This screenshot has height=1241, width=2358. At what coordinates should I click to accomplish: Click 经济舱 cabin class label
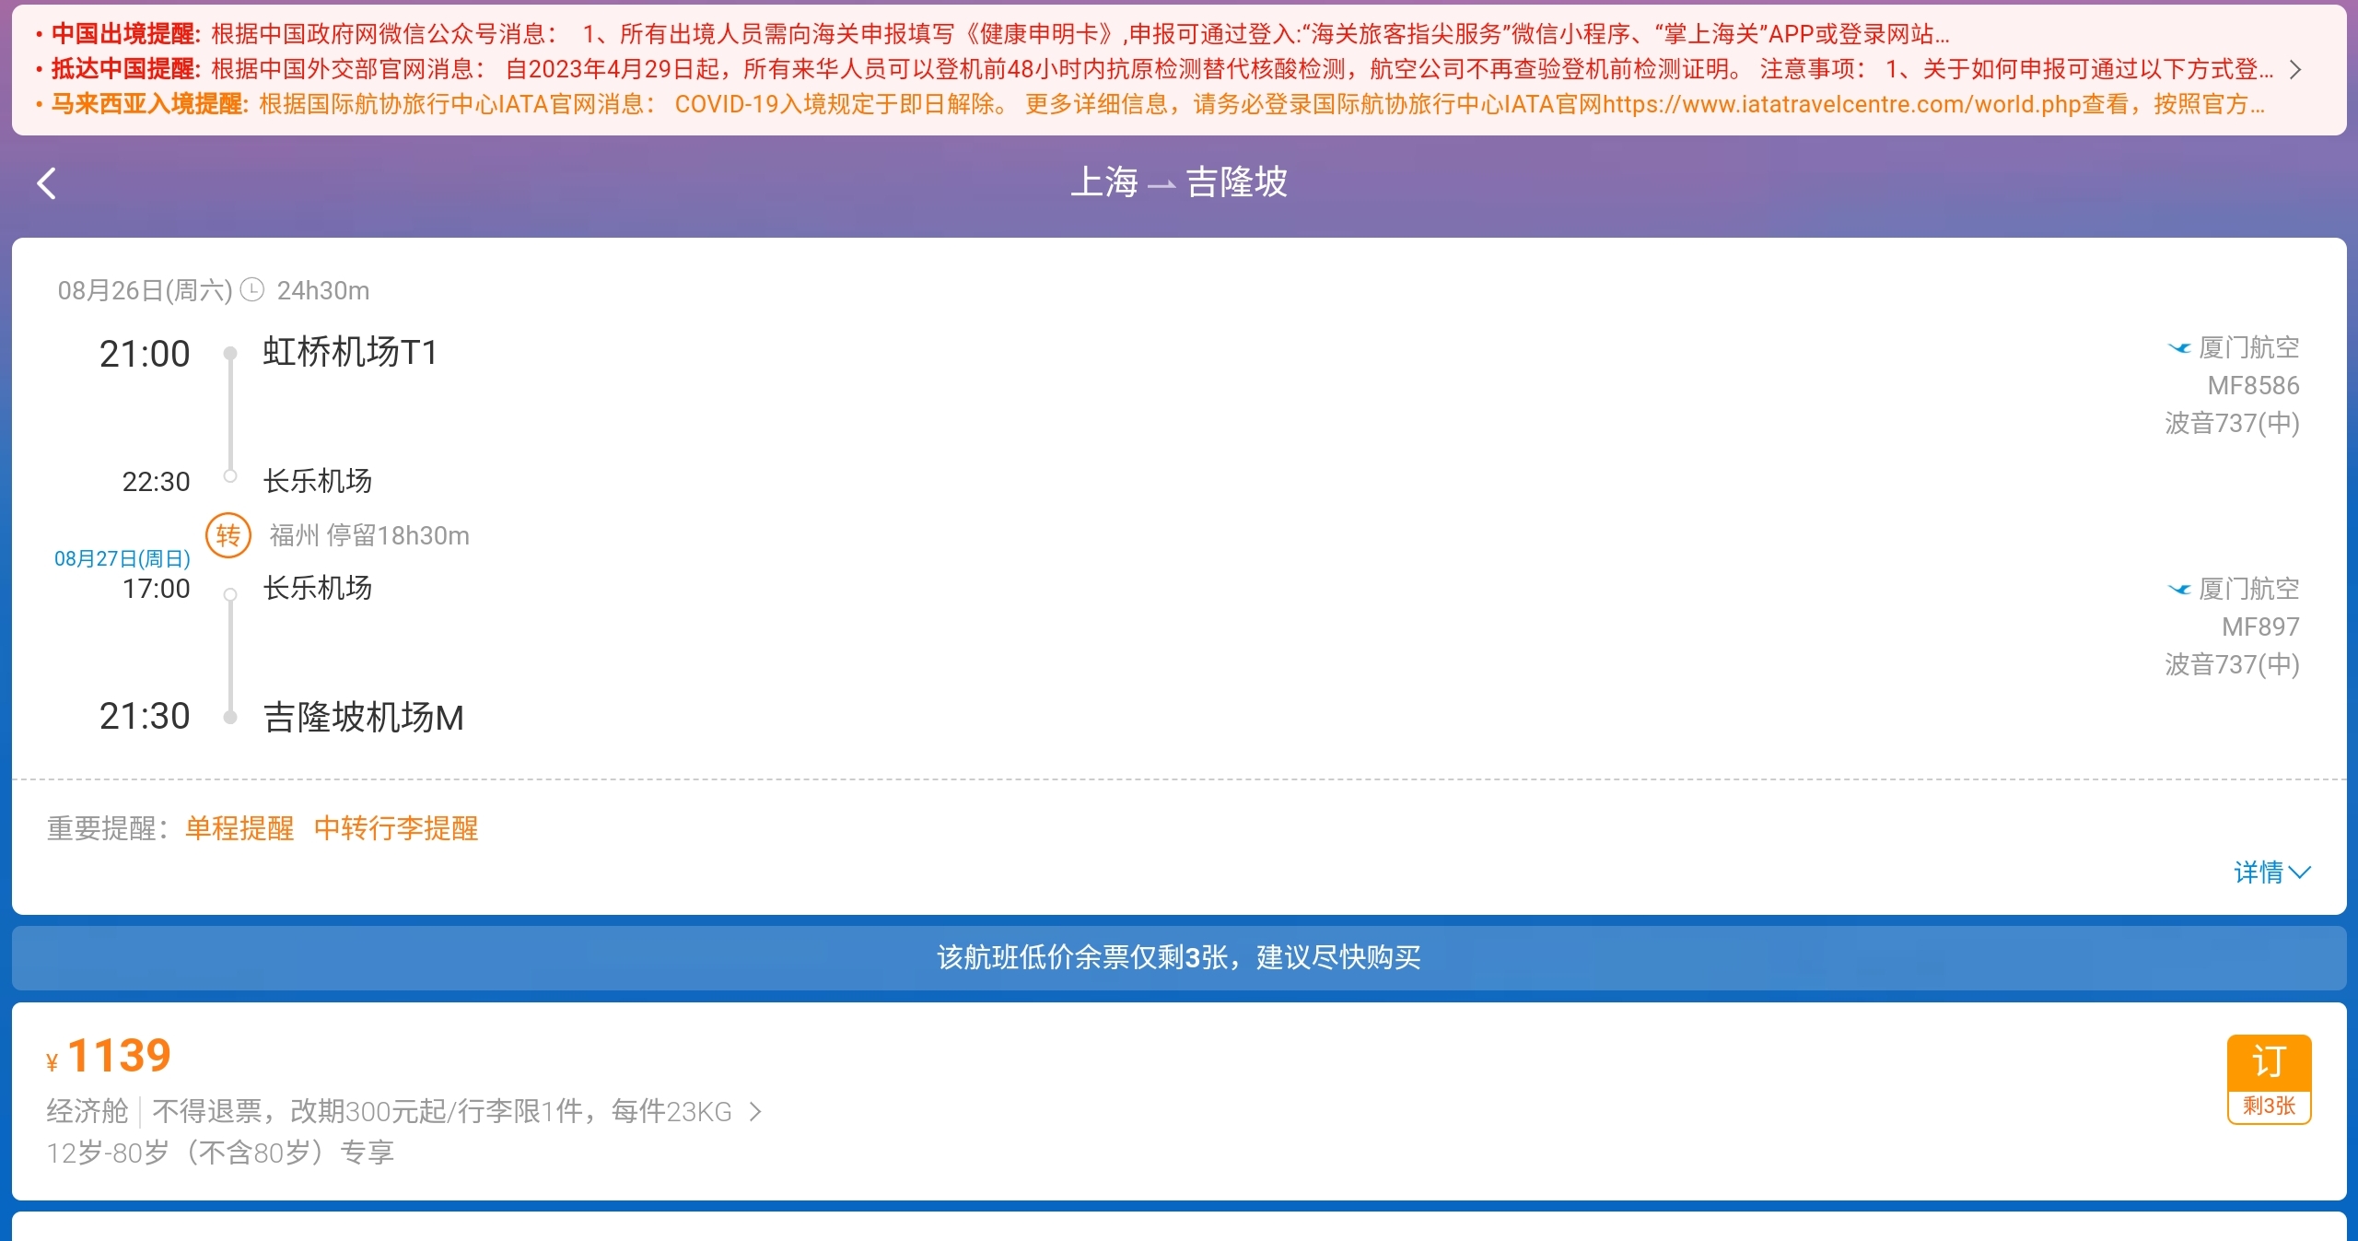(x=88, y=1111)
